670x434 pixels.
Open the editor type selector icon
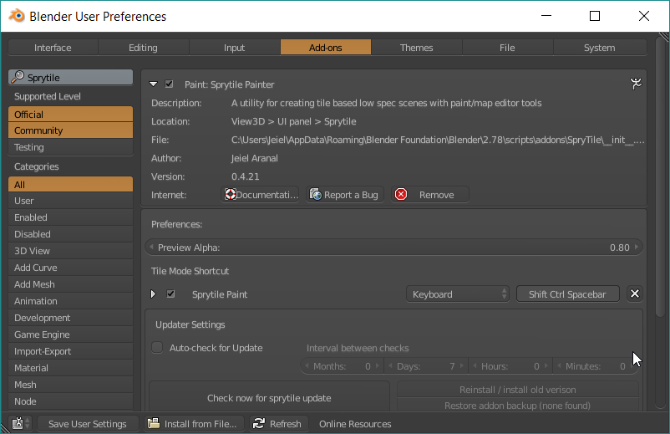(21, 423)
